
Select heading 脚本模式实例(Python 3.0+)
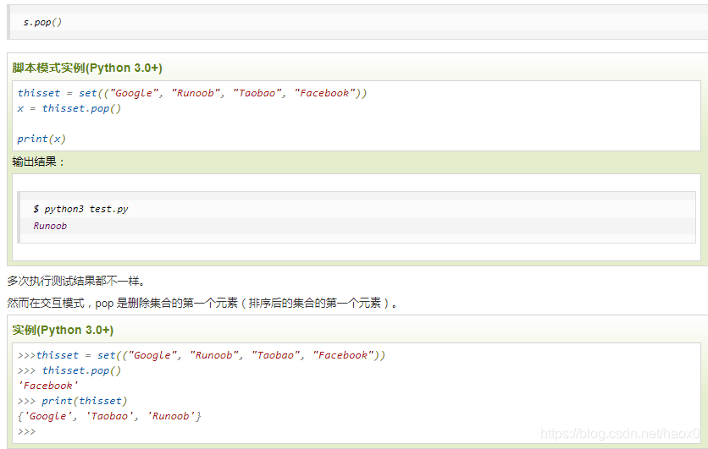pyautogui.click(x=87, y=68)
